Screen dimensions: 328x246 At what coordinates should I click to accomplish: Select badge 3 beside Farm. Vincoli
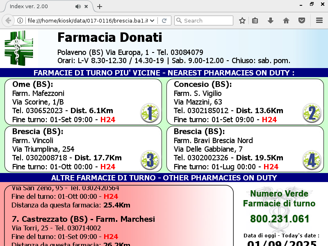click(149, 160)
